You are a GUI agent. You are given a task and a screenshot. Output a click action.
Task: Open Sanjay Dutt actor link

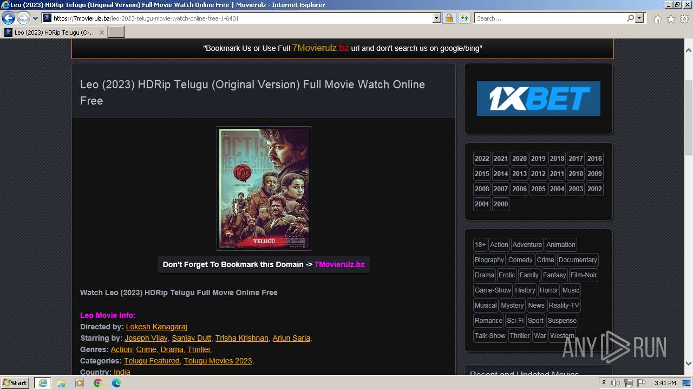click(x=192, y=338)
